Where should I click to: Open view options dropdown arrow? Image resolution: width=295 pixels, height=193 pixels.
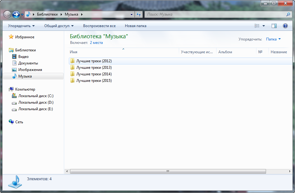(x=264, y=26)
